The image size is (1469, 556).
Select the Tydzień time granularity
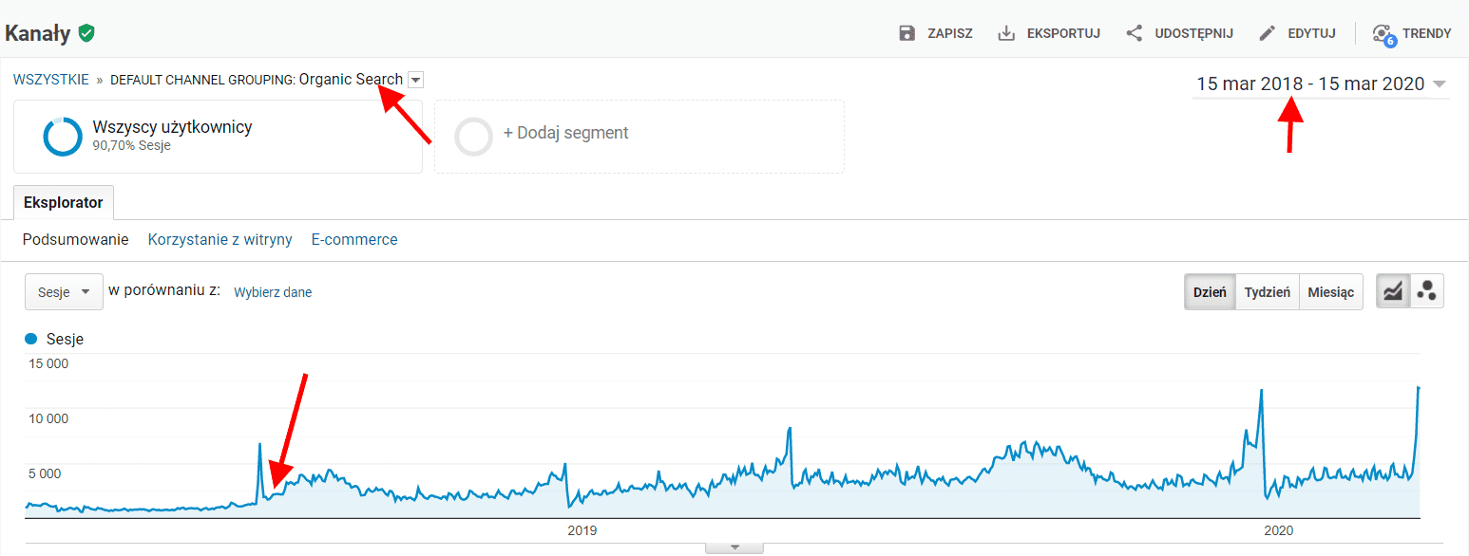pyautogui.click(x=1267, y=292)
